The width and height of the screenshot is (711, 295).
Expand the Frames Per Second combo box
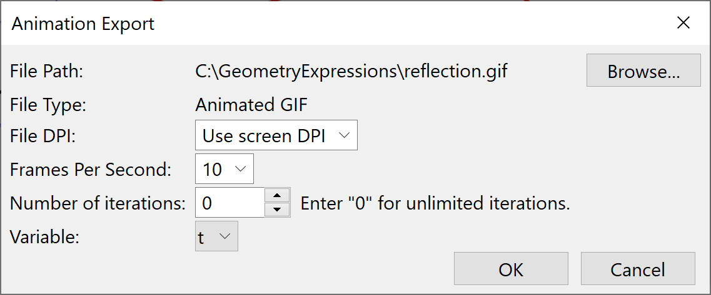[224, 169]
